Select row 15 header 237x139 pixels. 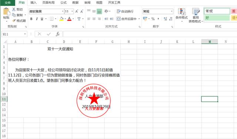coord(4,120)
